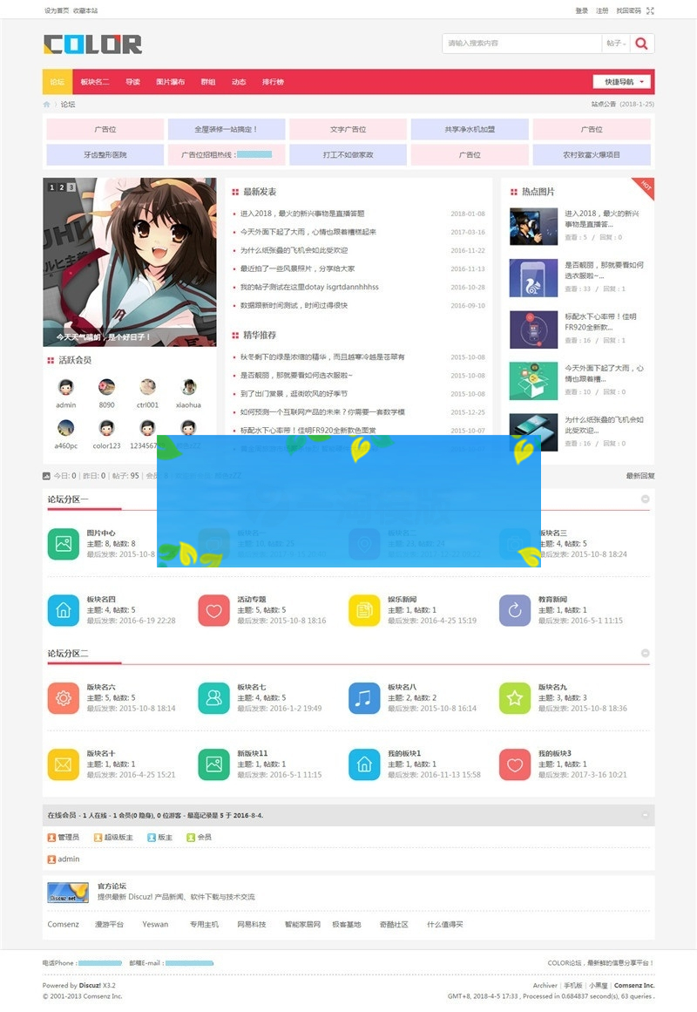This screenshot has width=697, height=1012.
Task: Switch to the 导读 navigation tab
Action: coord(132,81)
